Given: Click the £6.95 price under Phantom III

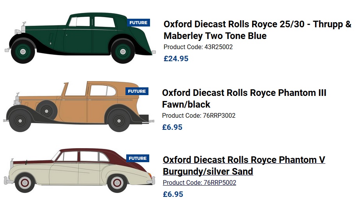Looking at the screenshot, I should tap(172, 127).
